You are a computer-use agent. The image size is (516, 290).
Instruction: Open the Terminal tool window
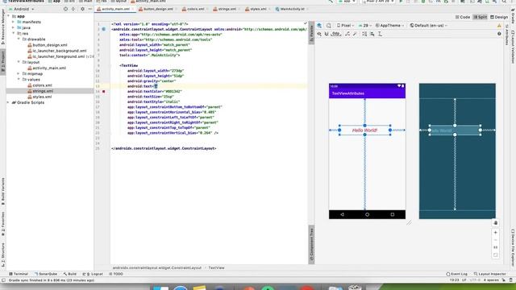point(19,274)
